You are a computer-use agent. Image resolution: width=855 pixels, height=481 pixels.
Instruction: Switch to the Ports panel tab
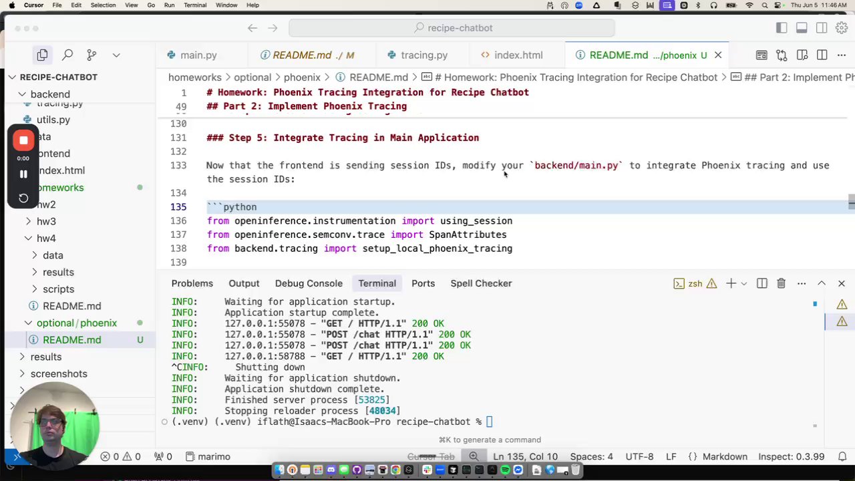423,283
